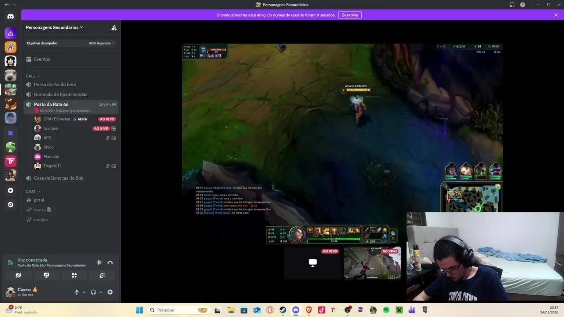The height and width of the screenshot is (317, 564).
Task: Collapse the CALL category
Action: [33, 76]
